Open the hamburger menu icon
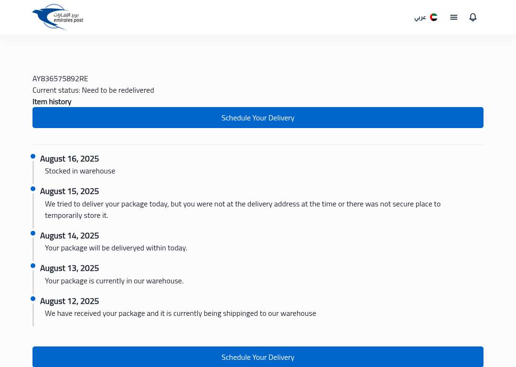 (x=453, y=17)
